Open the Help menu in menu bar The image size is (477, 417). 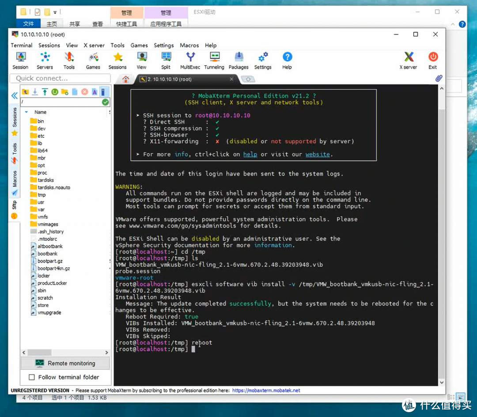tap(211, 45)
